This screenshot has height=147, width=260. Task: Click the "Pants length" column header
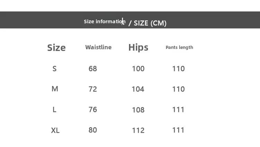pyautogui.click(x=179, y=47)
